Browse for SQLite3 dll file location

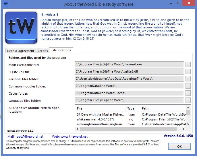tap(188, 71)
